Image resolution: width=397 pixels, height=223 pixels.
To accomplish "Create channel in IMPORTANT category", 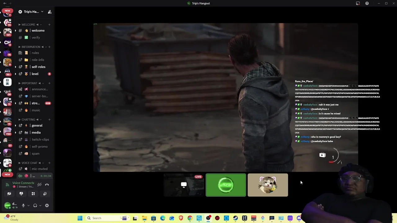I will (49, 83).
